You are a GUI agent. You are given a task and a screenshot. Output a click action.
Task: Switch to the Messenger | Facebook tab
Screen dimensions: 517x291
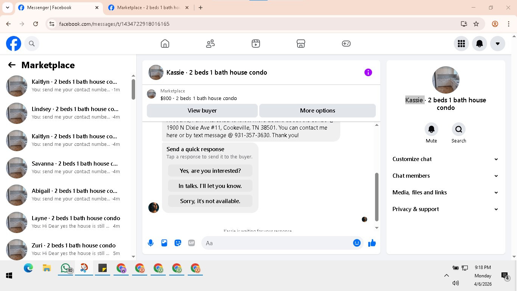(58, 8)
